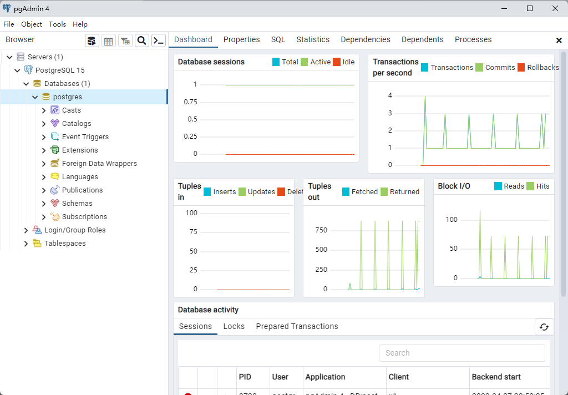The height and width of the screenshot is (395, 568).
Task: Click the Catalogs node icon
Action: 55,124
